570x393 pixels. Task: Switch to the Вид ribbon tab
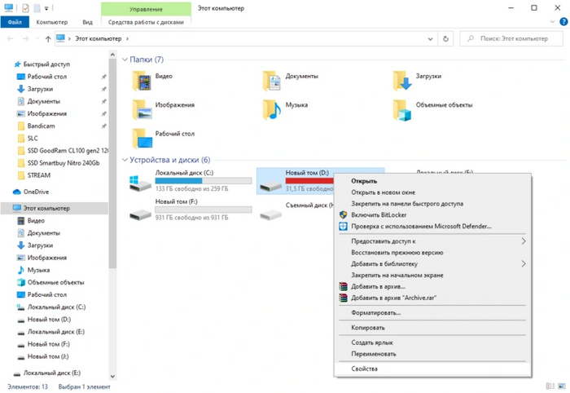coord(86,23)
